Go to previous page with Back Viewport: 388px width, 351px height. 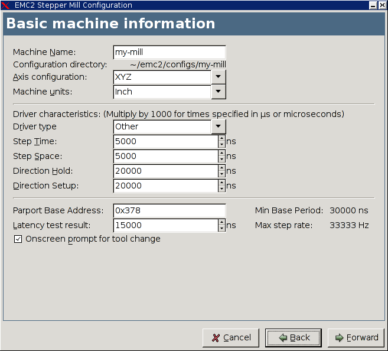pos(294,338)
